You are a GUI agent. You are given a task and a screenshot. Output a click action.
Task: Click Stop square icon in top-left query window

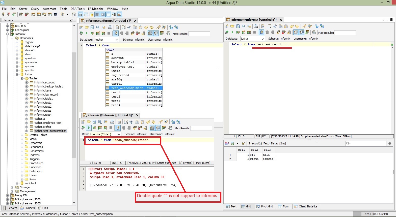coord(109,33)
